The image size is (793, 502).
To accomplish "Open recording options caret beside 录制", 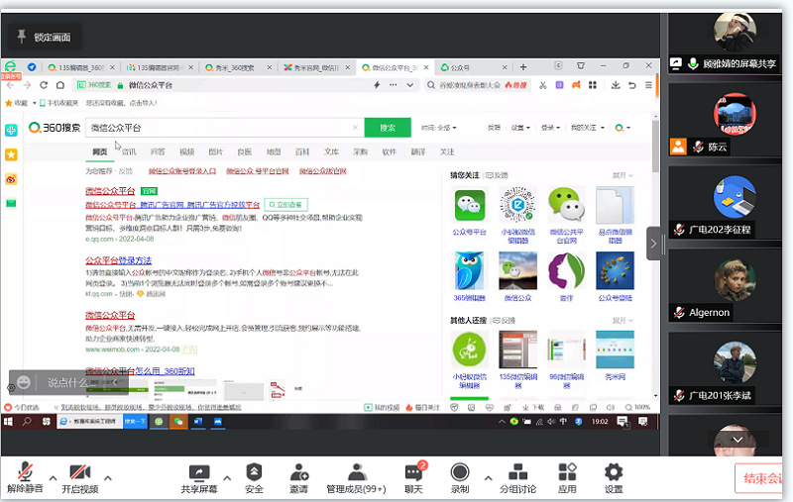I will point(488,477).
